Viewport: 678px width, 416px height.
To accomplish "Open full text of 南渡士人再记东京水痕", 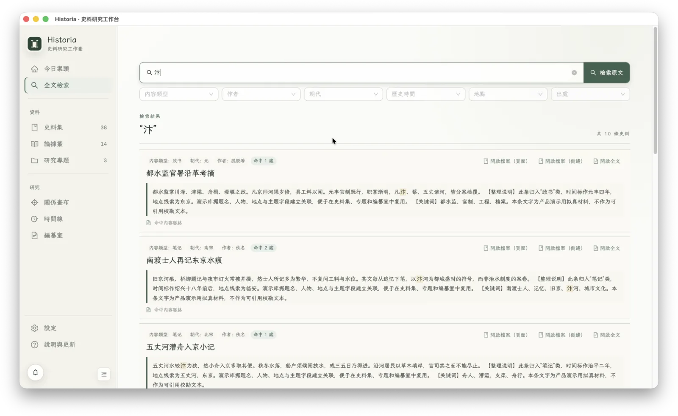I will [607, 248].
